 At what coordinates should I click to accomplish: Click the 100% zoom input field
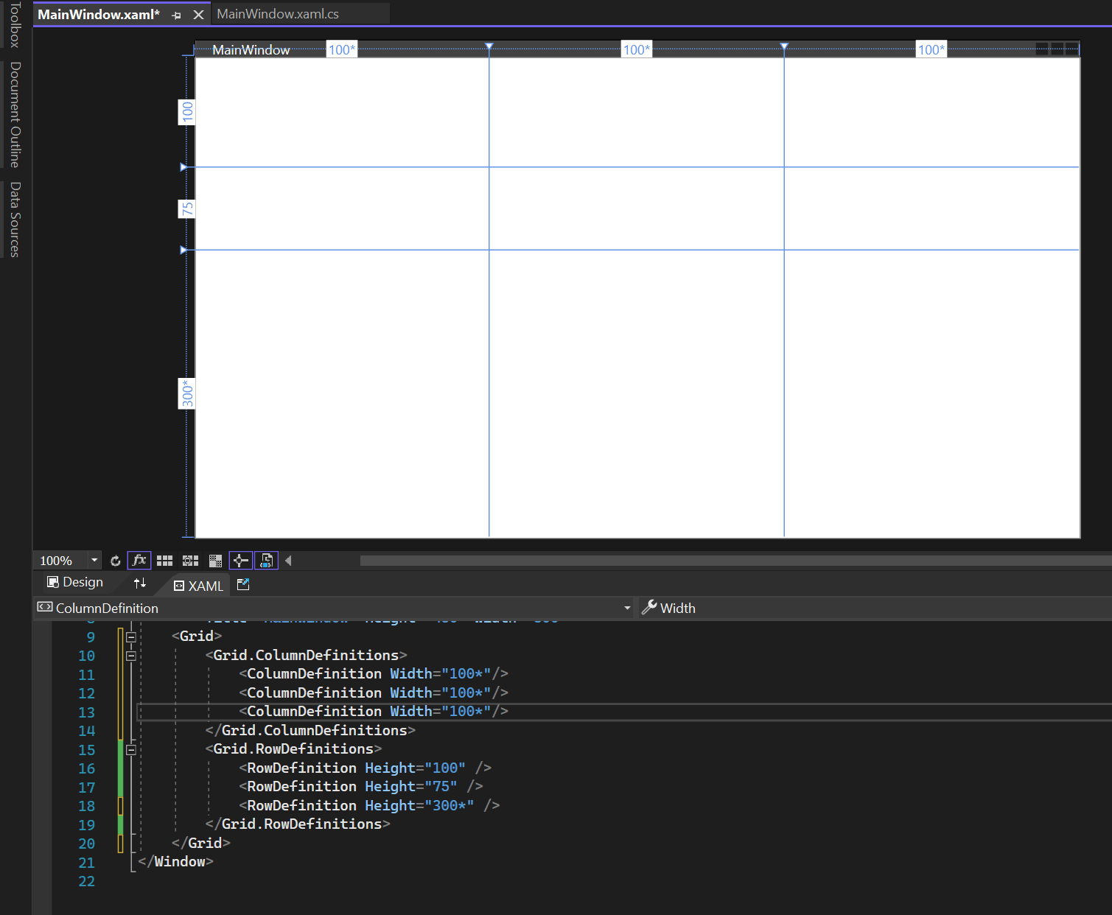pos(60,561)
